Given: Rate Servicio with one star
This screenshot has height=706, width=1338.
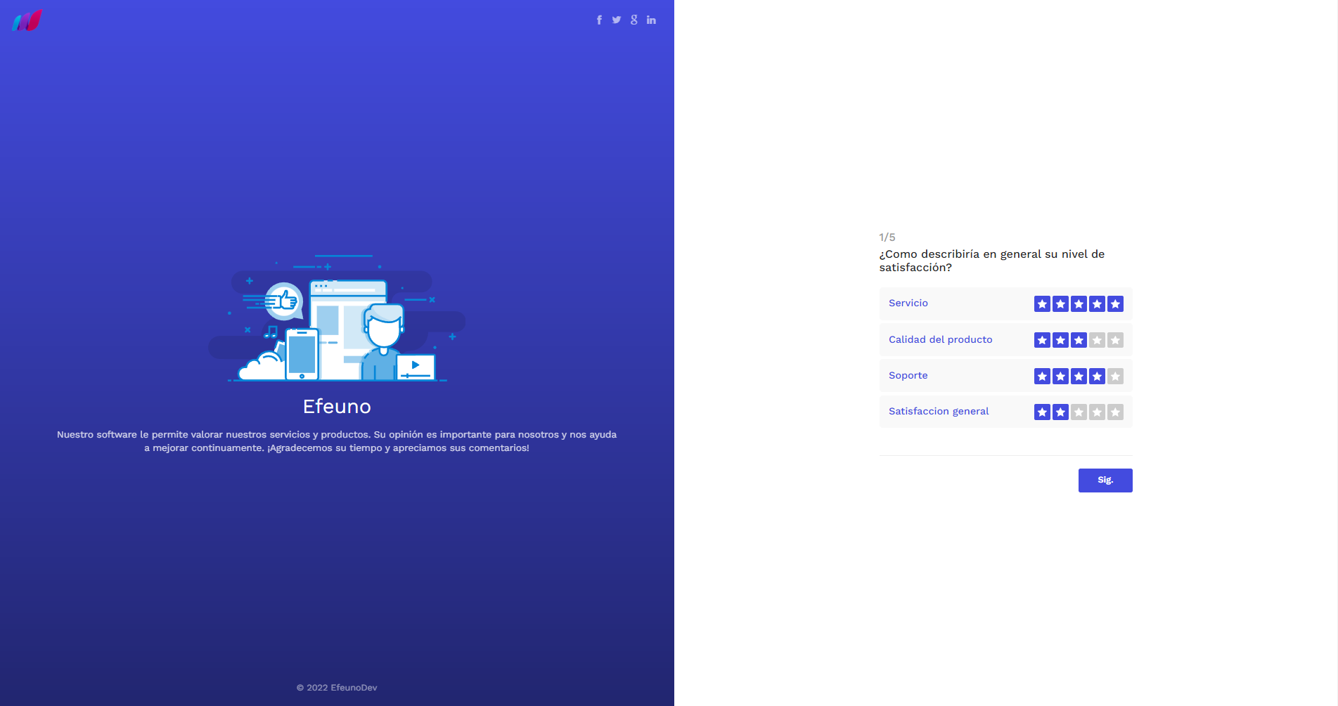Looking at the screenshot, I should click(1042, 304).
